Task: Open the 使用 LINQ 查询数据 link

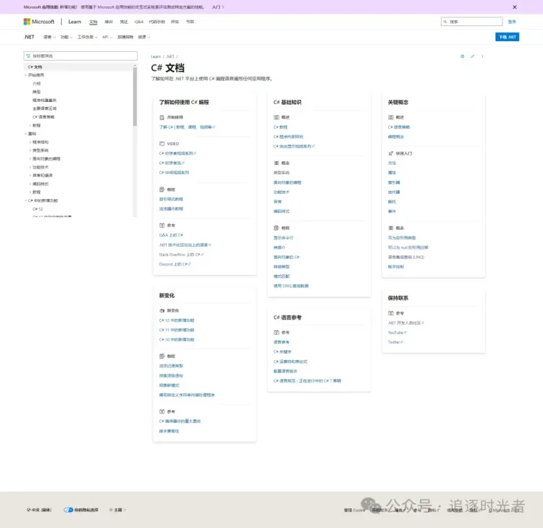Action: click(291, 286)
